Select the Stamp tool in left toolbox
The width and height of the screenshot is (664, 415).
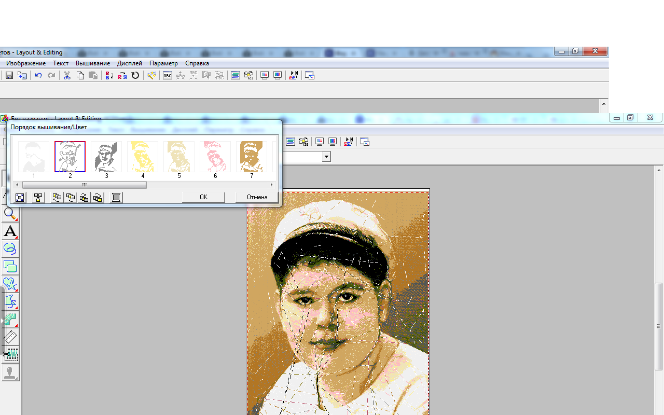click(x=10, y=372)
